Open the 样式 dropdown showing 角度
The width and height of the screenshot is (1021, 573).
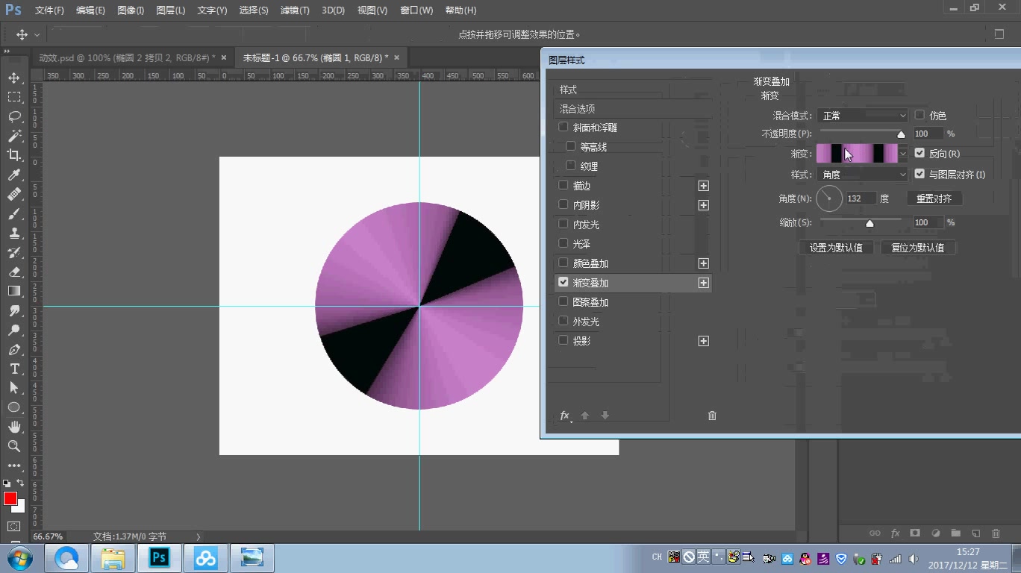(862, 174)
